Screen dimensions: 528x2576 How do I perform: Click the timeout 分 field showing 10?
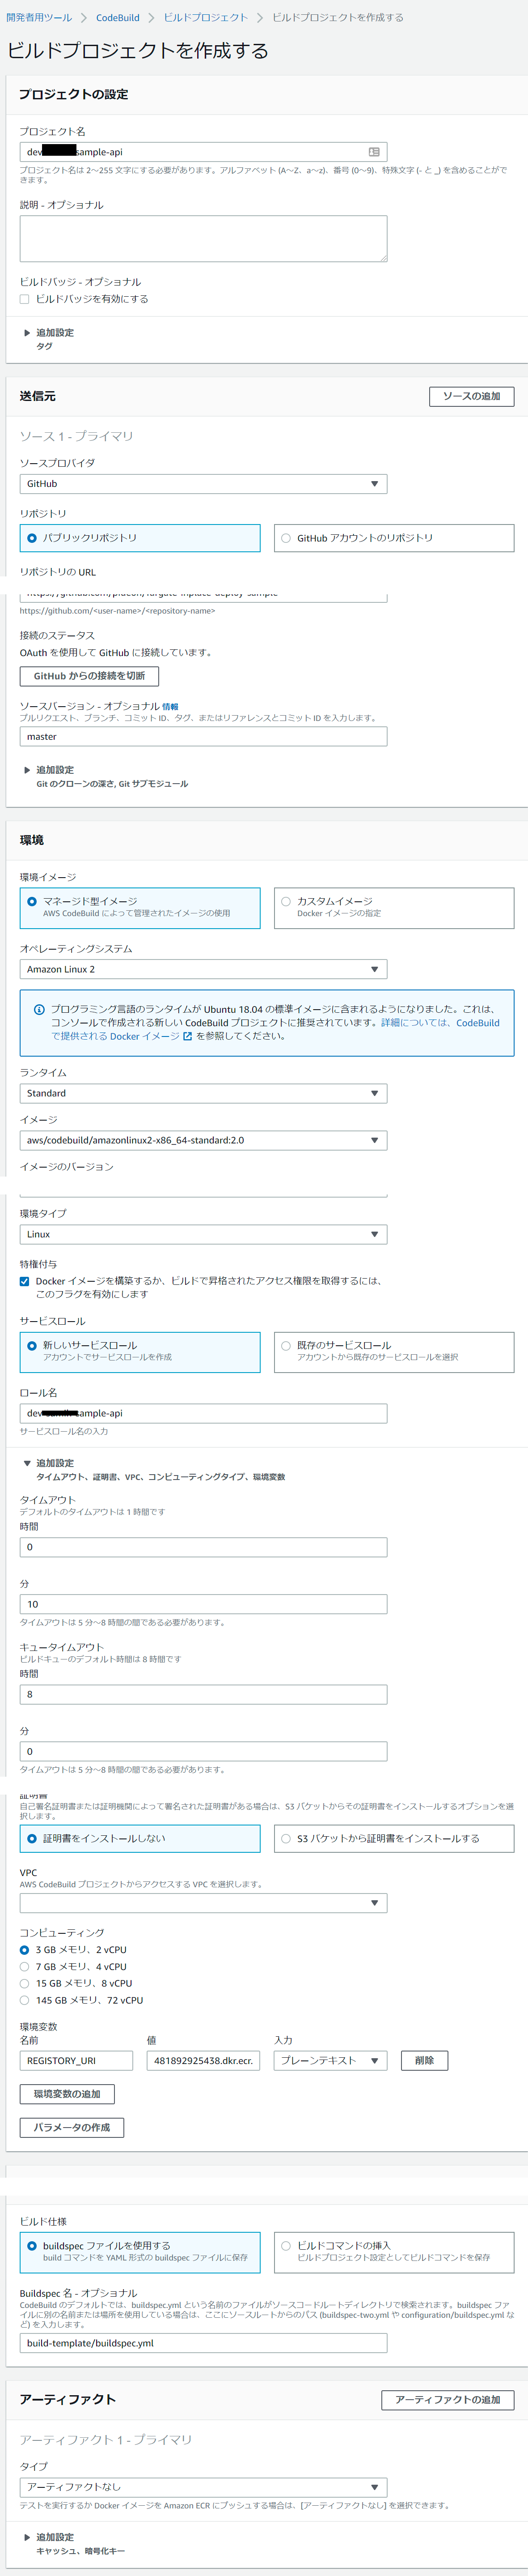[203, 1605]
